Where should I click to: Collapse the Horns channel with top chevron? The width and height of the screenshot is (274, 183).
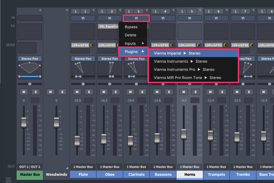pyautogui.click(x=200, y=10)
